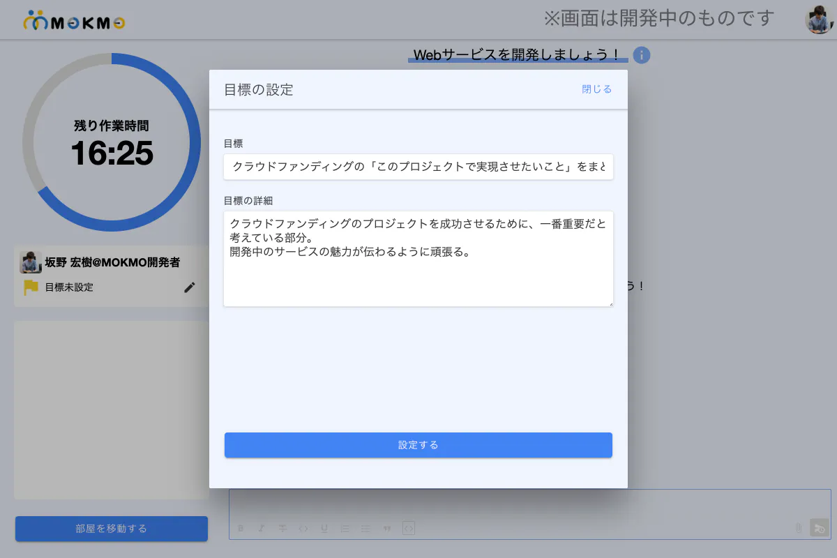Open the user avatar in top right
Screen dimensions: 837x558
pyautogui.click(x=819, y=20)
